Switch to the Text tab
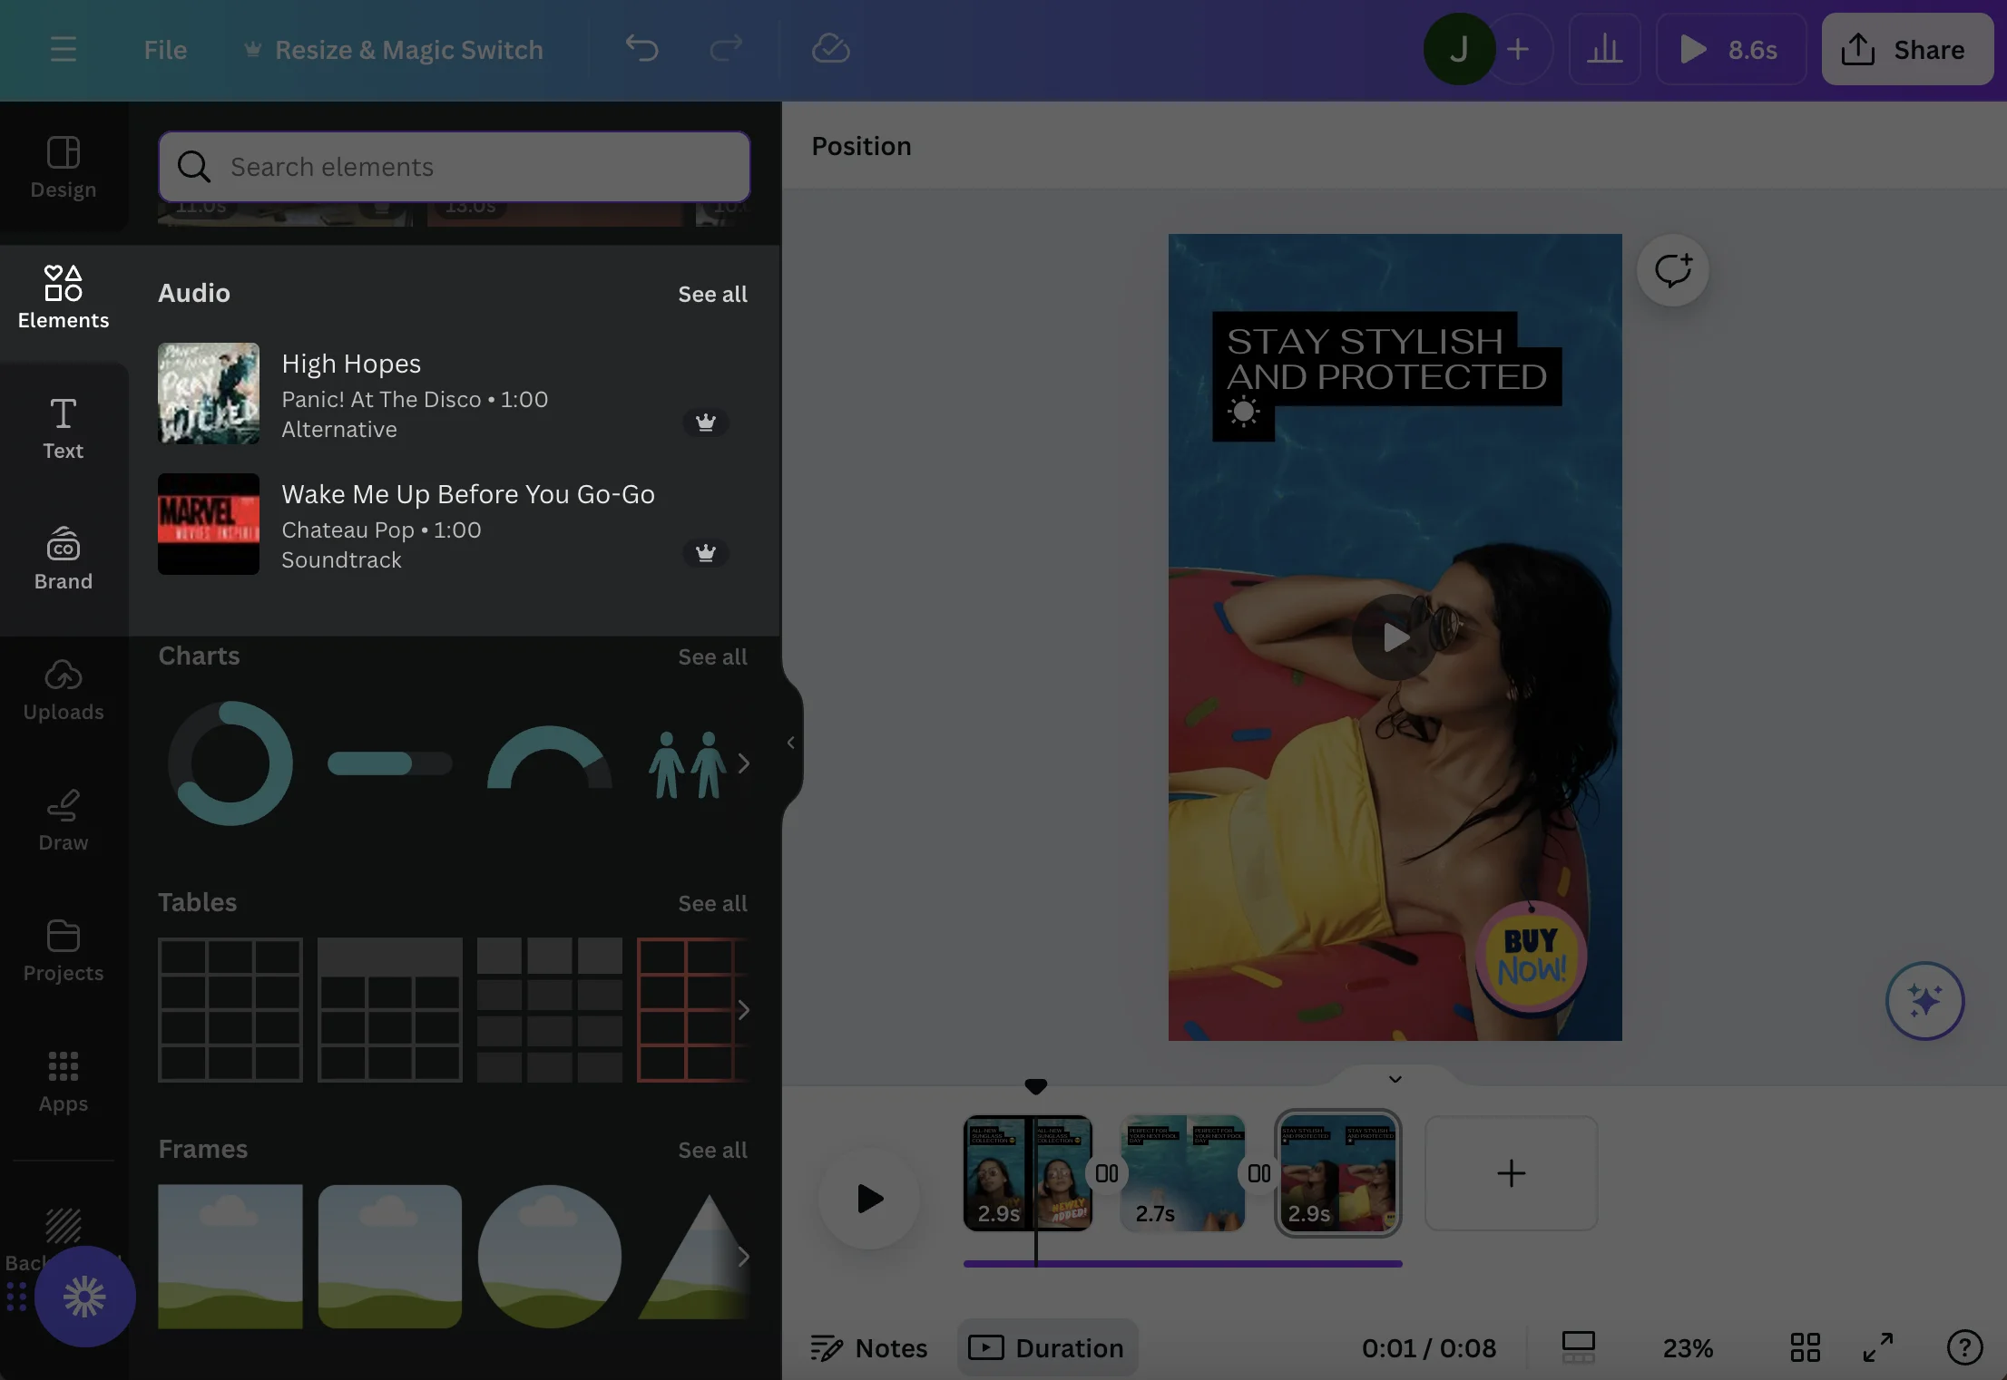Image resolution: width=2007 pixels, height=1380 pixels. pyautogui.click(x=64, y=429)
